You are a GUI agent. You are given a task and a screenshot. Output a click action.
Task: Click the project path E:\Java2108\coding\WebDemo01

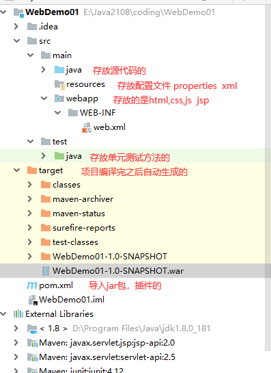[149, 12]
